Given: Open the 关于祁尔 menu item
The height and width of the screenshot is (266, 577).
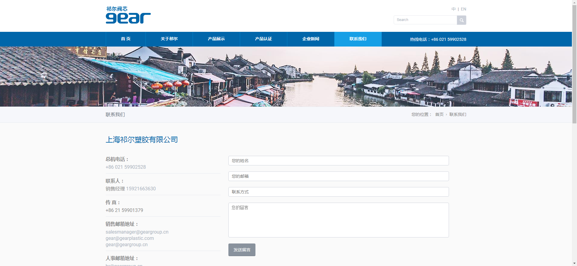Looking at the screenshot, I should (169, 39).
